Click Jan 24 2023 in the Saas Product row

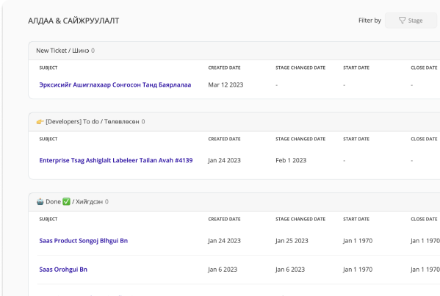coord(224,241)
